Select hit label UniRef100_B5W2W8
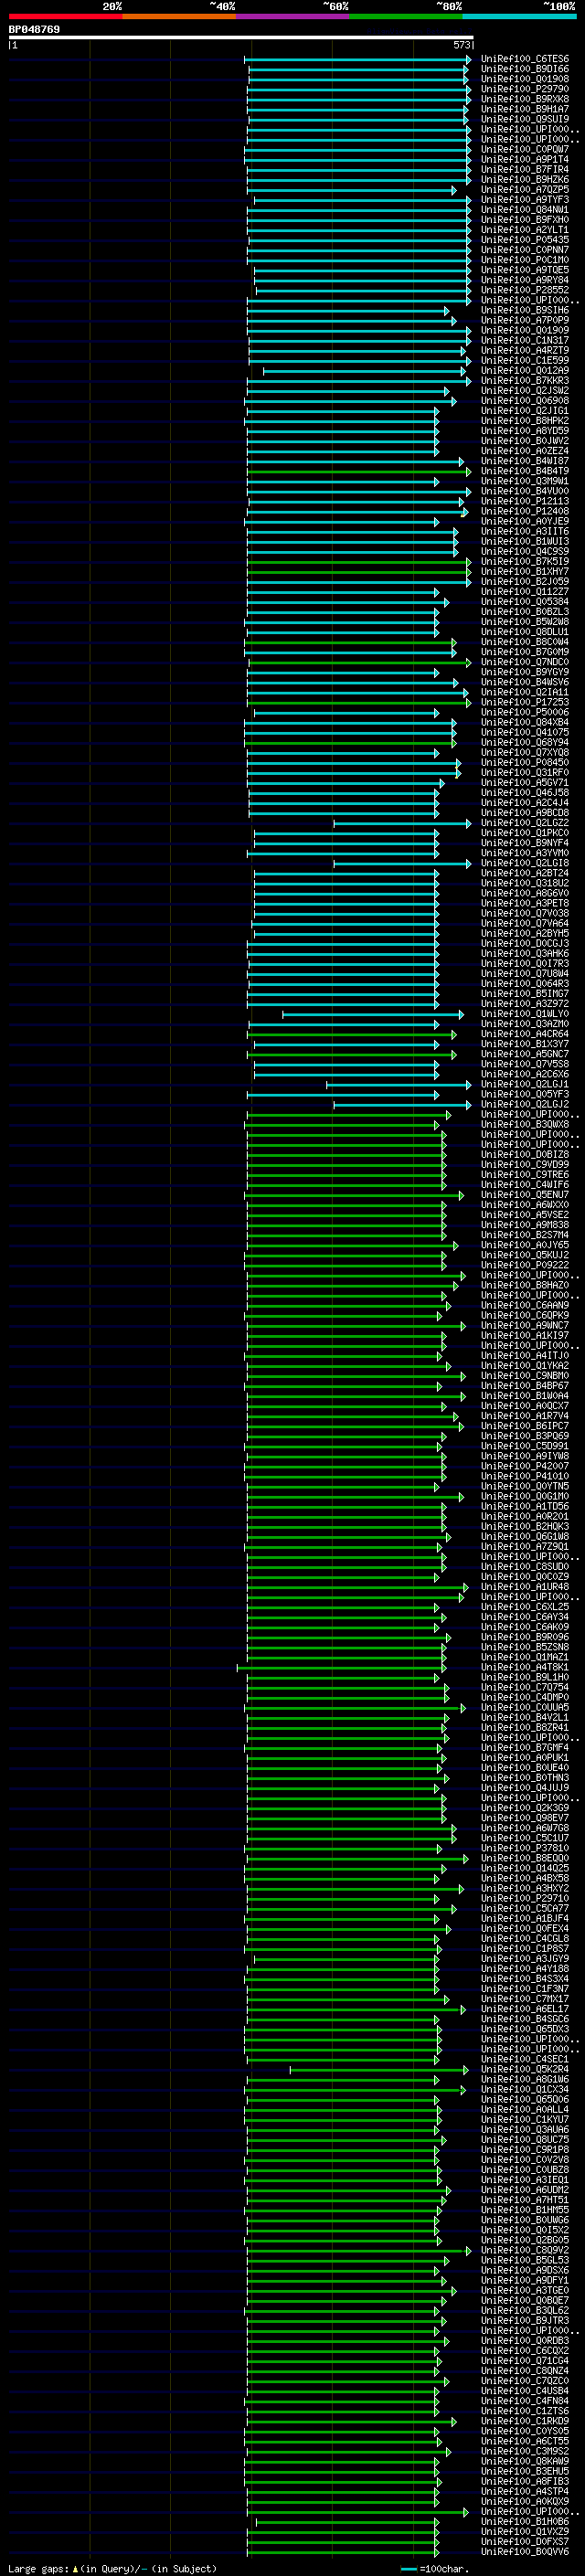Screen dimensions: 585x2576 coord(525,622)
